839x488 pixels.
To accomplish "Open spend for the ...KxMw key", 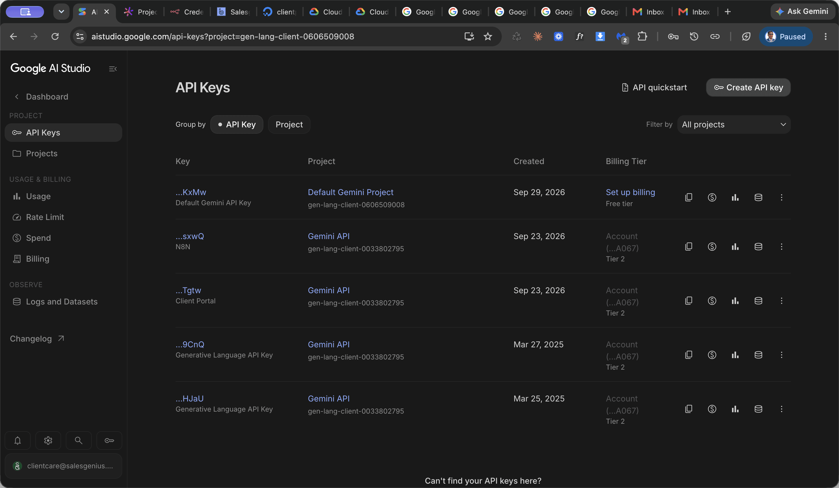I will 712,197.
